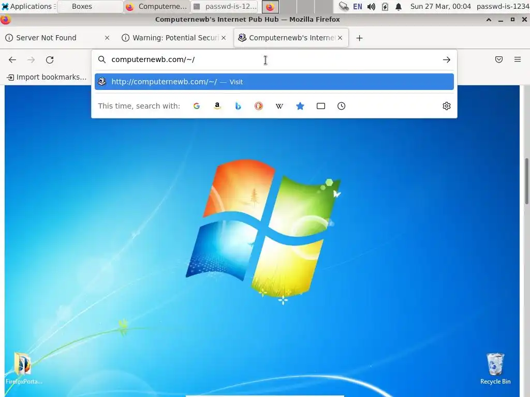
Task: Close the Computernewb's Internet tab
Action: pos(340,38)
